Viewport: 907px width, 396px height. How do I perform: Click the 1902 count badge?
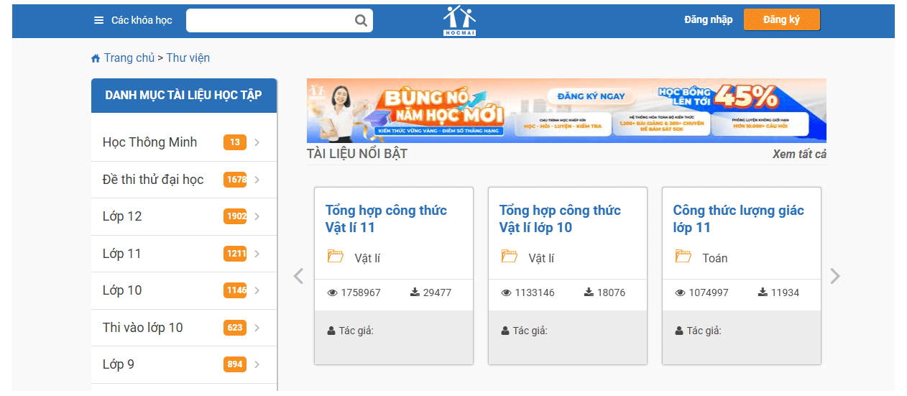235,216
